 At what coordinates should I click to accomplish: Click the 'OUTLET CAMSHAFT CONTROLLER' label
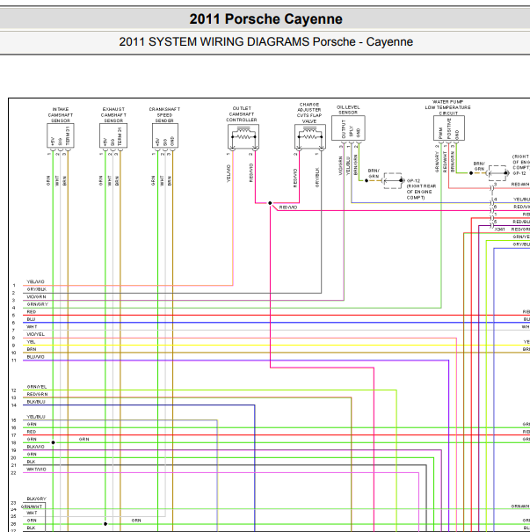[x=242, y=114]
